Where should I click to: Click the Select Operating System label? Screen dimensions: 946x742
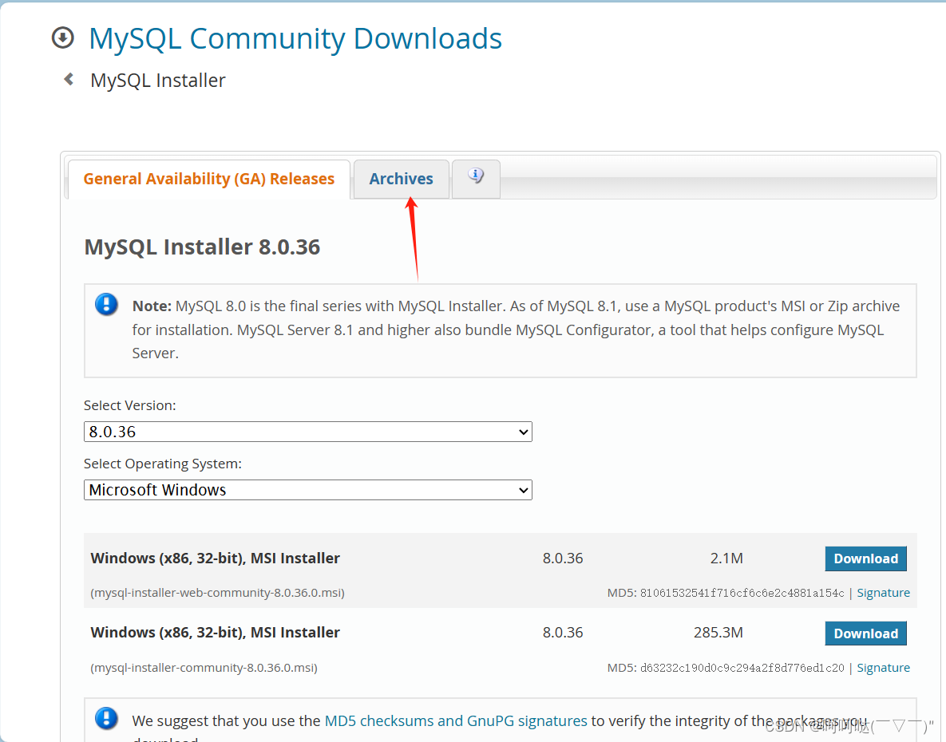click(162, 464)
